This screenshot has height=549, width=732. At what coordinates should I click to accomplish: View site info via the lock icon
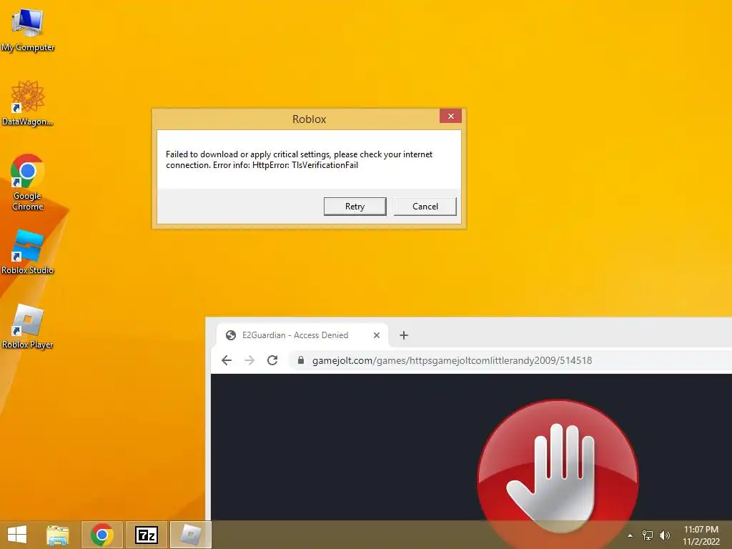pyautogui.click(x=301, y=360)
